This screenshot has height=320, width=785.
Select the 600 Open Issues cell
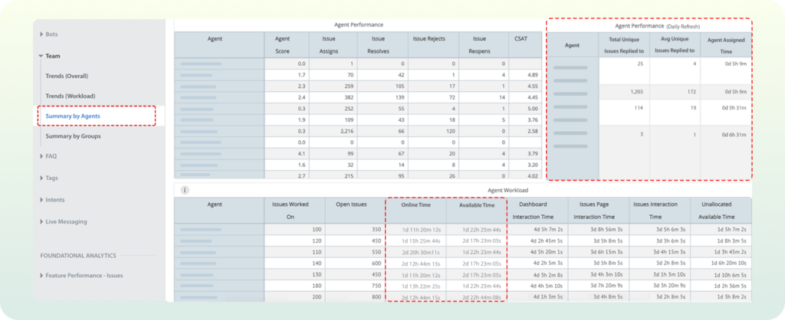(x=356, y=263)
